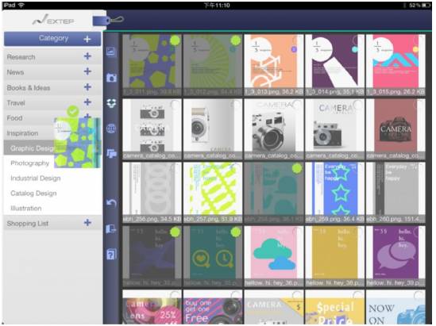The width and height of the screenshot is (436, 326).
Task: Open the help question mark icon
Action: (111, 254)
